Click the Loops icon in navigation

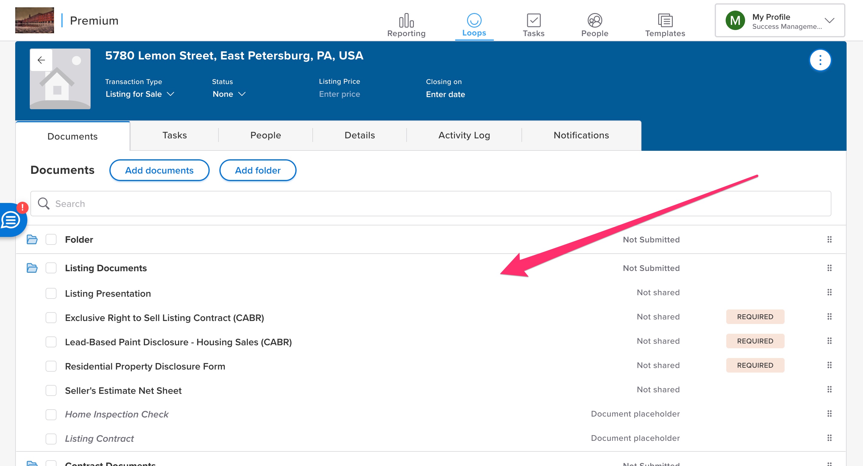pos(474,21)
